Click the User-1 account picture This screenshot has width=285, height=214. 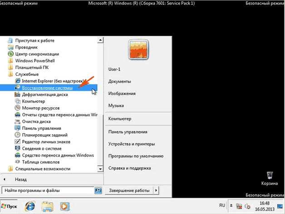point(138,49)
